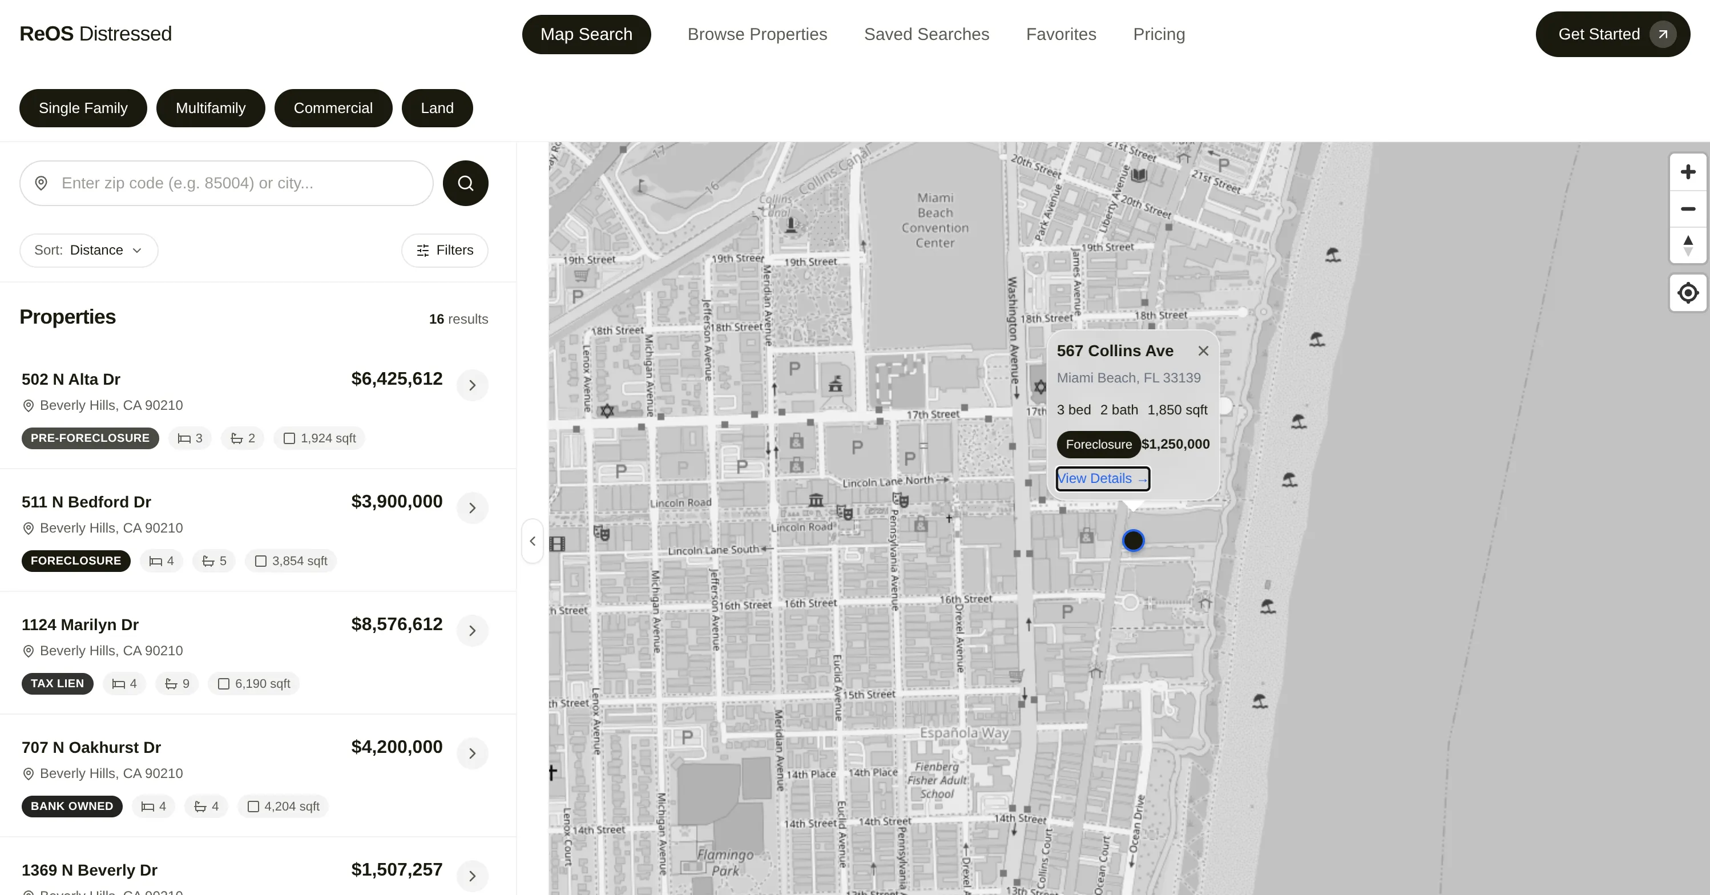Select the PRE-FORECLOSURE badge
1710x895 pixels.
pos(90,438)
